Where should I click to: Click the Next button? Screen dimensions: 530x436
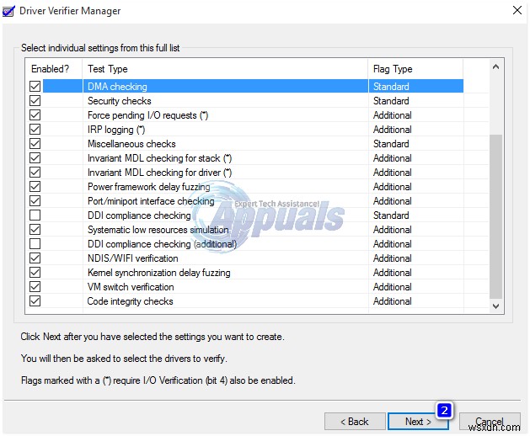(x=418, y=421)
